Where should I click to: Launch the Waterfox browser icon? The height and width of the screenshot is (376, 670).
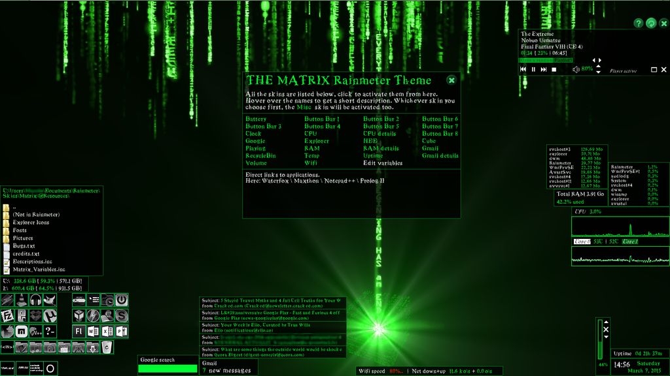pyautogui.click(x=7, y=331)
